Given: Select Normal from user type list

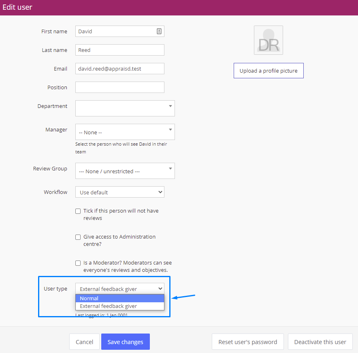Looking at the screenshot, I should click(x=119, y=298).
